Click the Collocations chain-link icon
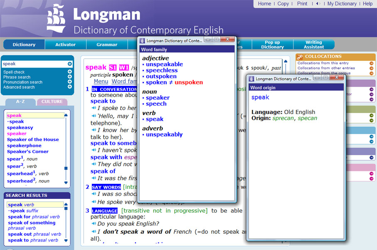 pyautogui.click(x=300, y=57)
